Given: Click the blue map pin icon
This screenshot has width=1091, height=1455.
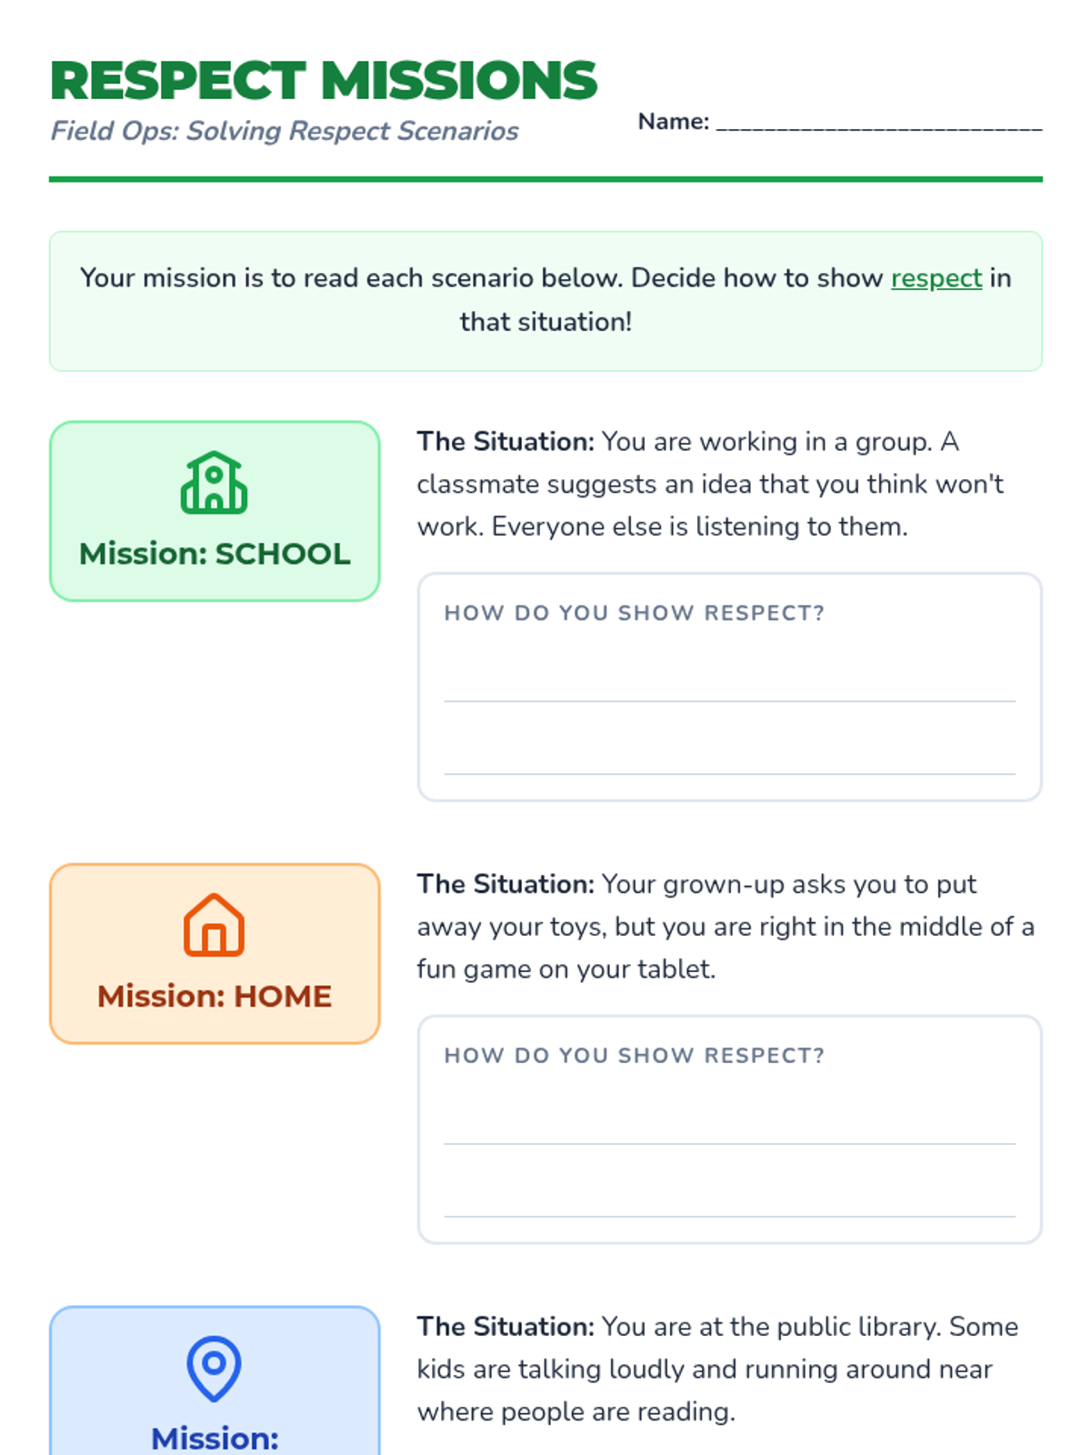Looking at the screenshot, I should click(x=214, y=1368).
